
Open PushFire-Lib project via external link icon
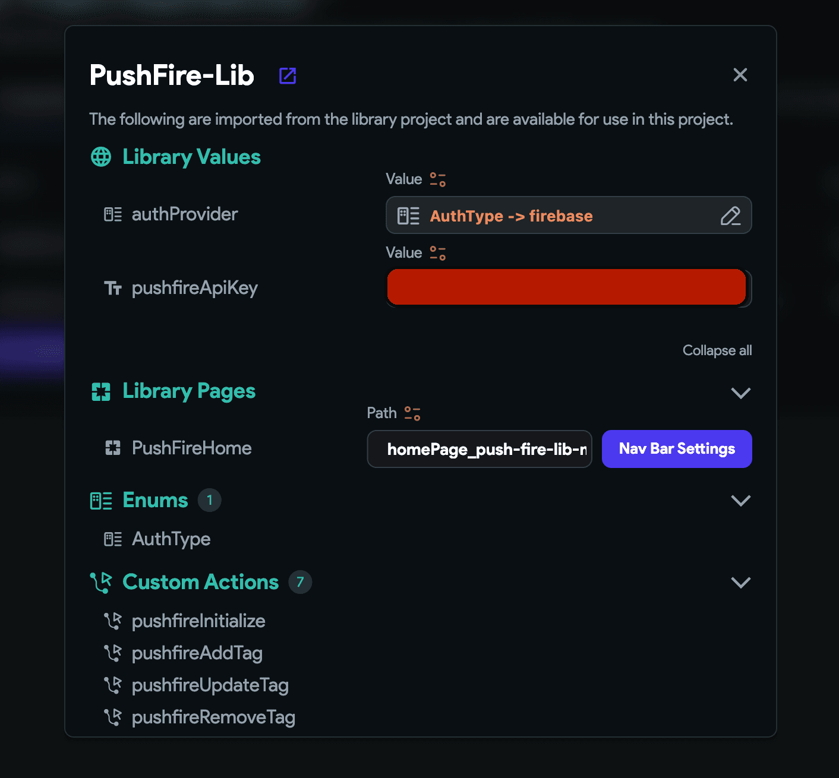(x=288, y=75)
